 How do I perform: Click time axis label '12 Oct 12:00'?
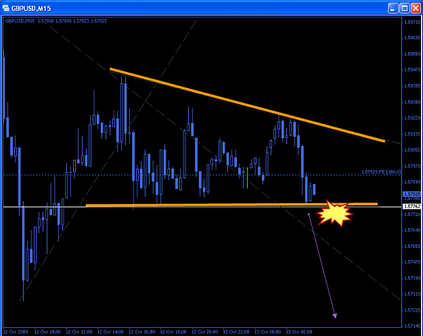point(79,332)
